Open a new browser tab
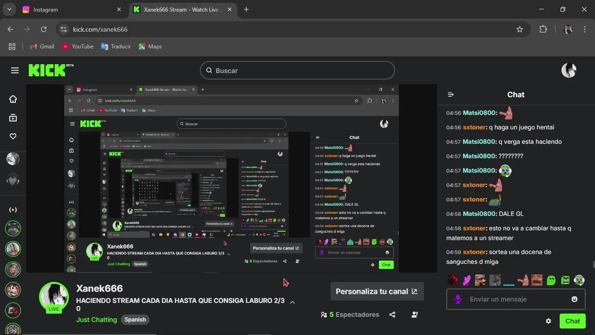Screen dimensions: 595x335 (x=246, y=9)
